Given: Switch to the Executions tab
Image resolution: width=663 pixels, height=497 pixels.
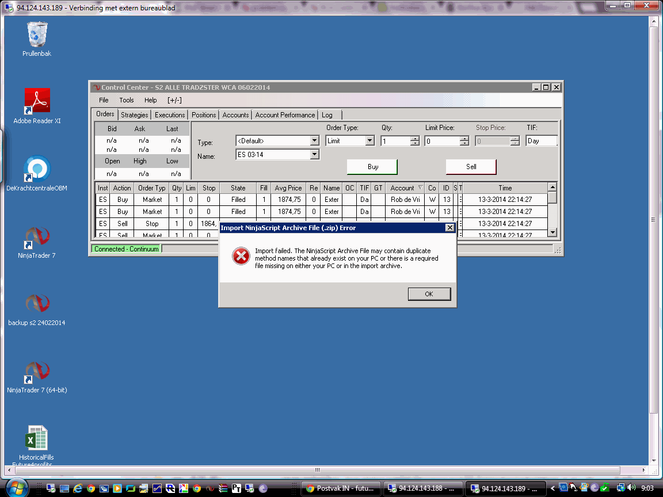Looking at the screenshot, I should click(170, 115).
